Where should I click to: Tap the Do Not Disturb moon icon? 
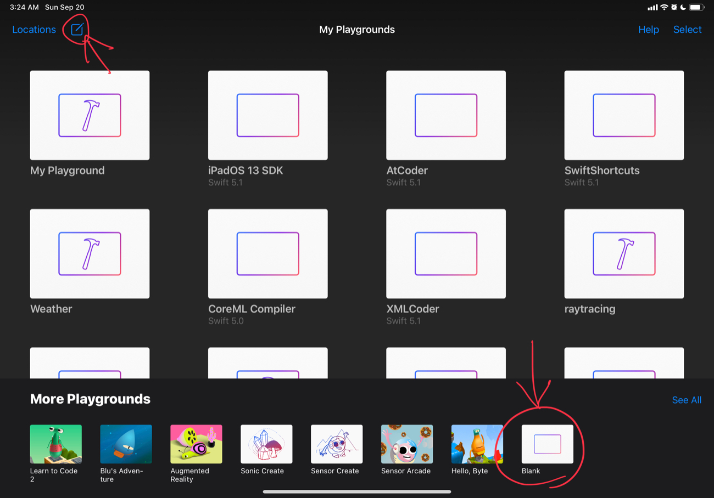point(683,7)
